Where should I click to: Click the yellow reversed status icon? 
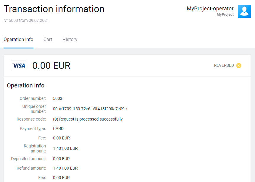[x=239, y=66]
